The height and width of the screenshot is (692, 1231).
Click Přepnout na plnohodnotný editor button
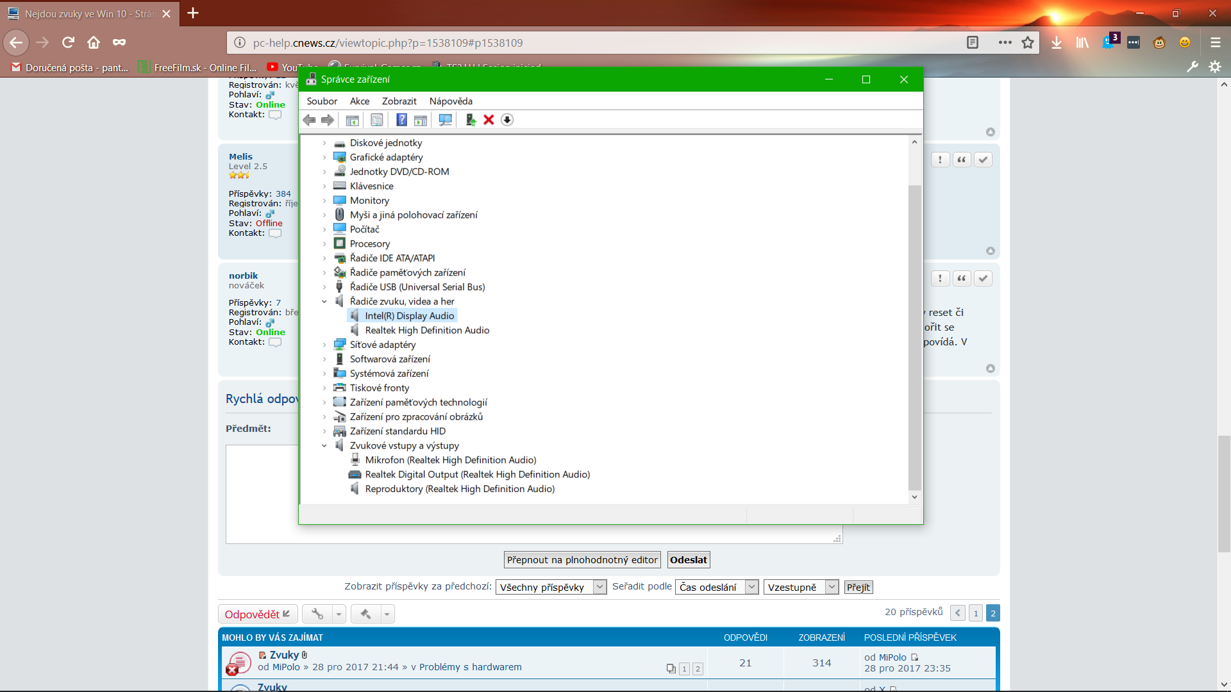pyautogui.click(x=582, y=560)
